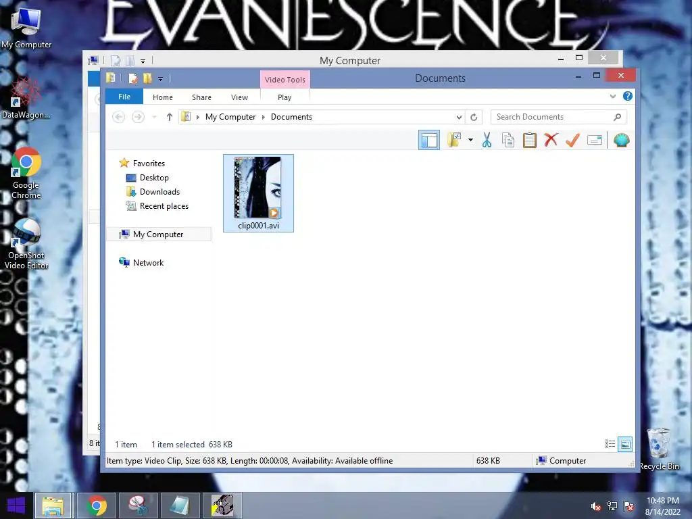Expand the ribbon with the chevron
The width and height of the screenshot is (692, 519).
click(612, 96)
